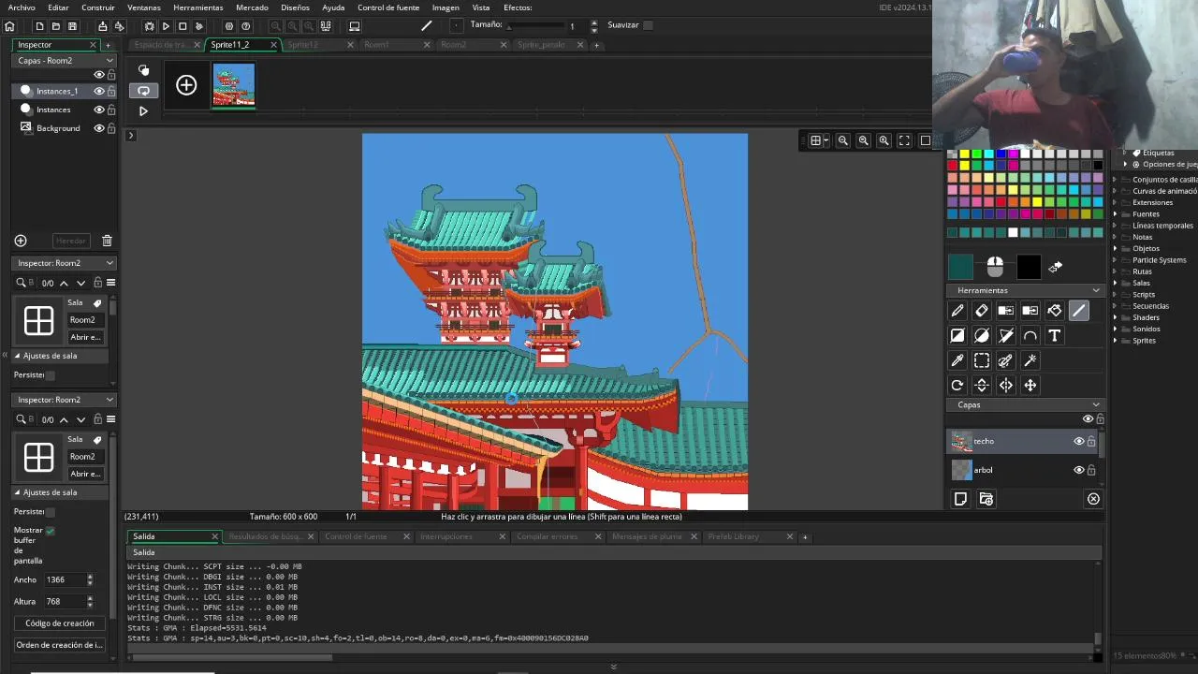Select the Ellipse tool
The image size is (1198, 674).
982,335
